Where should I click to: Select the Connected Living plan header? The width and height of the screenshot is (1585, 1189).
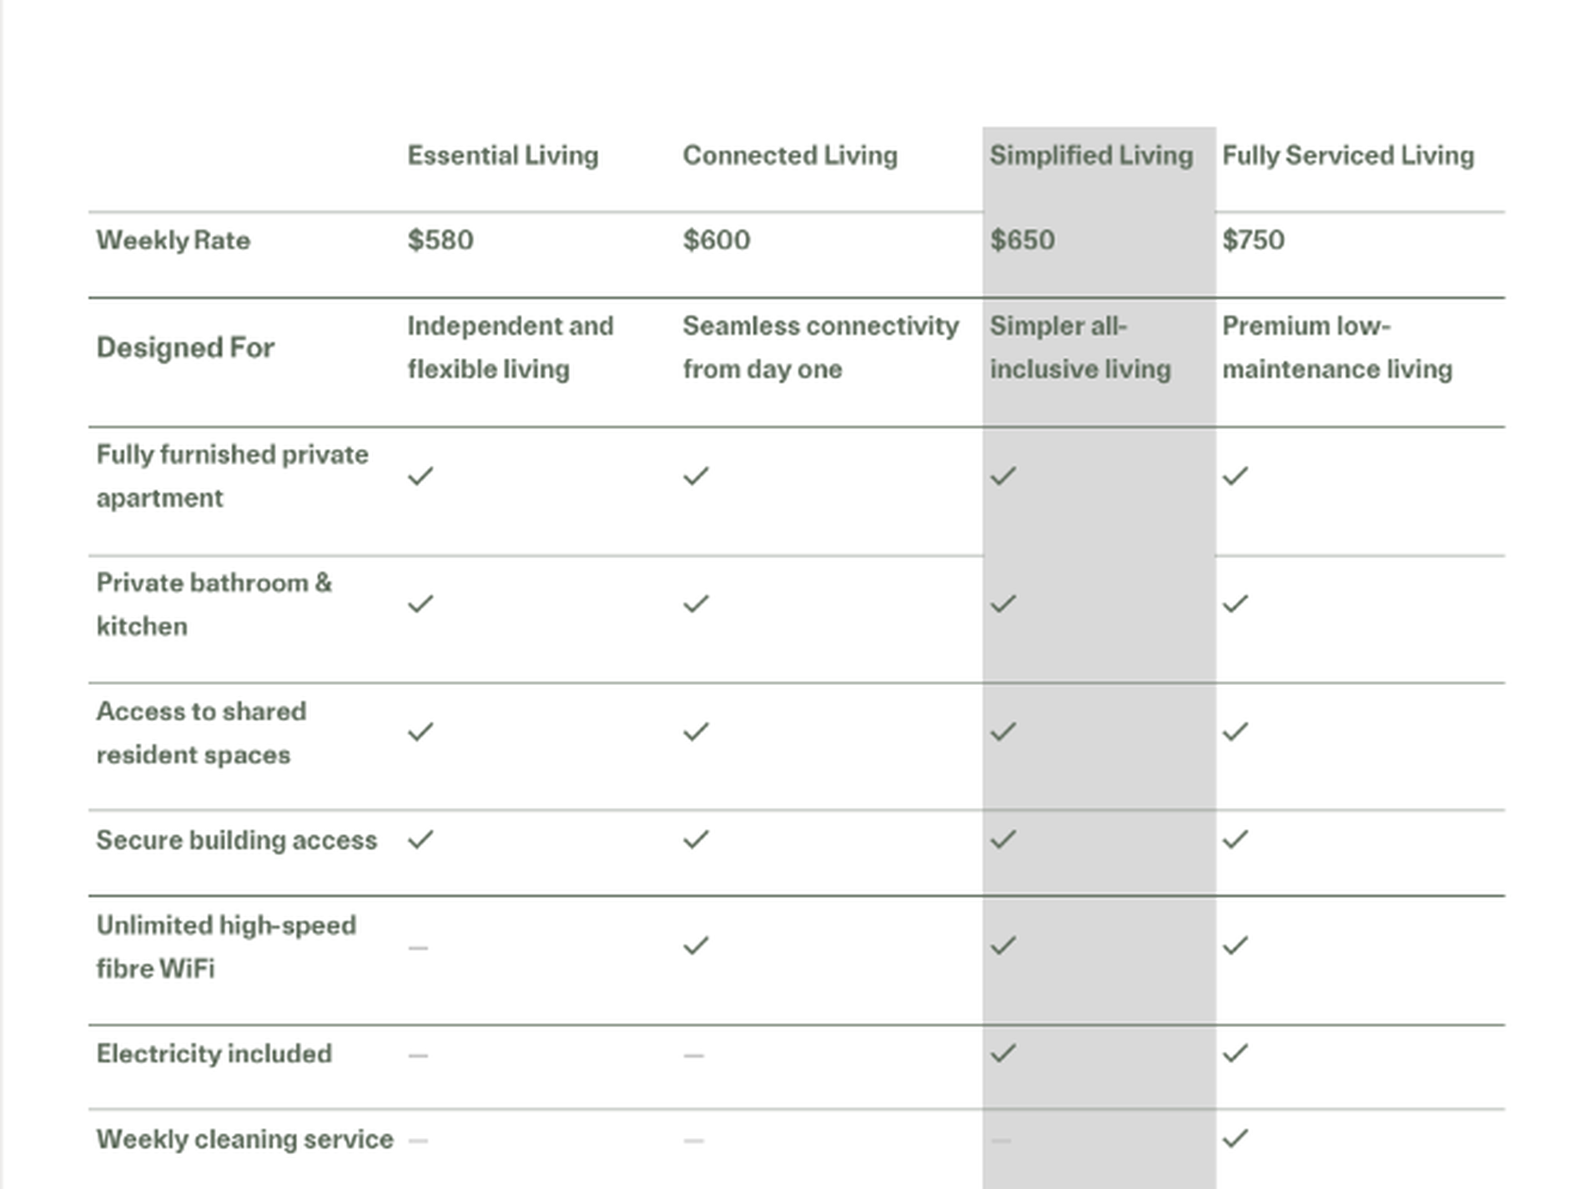(790, 156)
